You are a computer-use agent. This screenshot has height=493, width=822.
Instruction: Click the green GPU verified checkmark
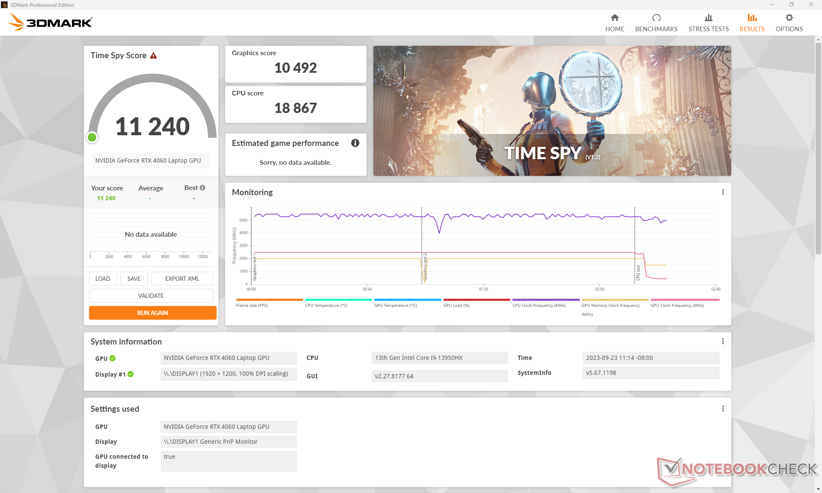coord(113,358)
